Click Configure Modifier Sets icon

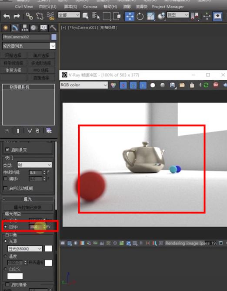(49, 131)
